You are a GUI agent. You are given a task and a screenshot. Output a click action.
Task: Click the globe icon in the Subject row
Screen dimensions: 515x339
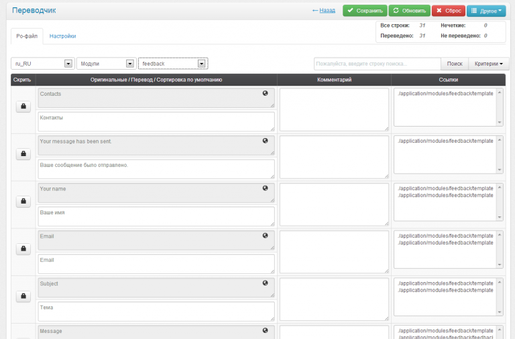265,283
